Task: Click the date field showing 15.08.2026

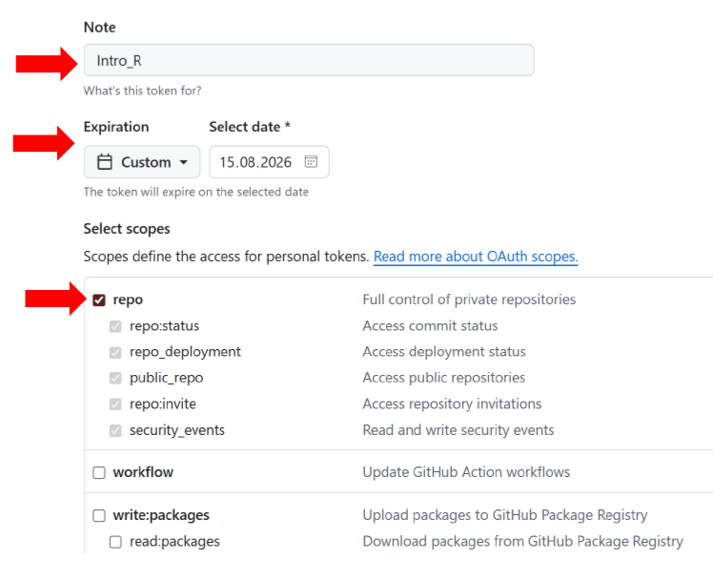Action: (255, 162)
